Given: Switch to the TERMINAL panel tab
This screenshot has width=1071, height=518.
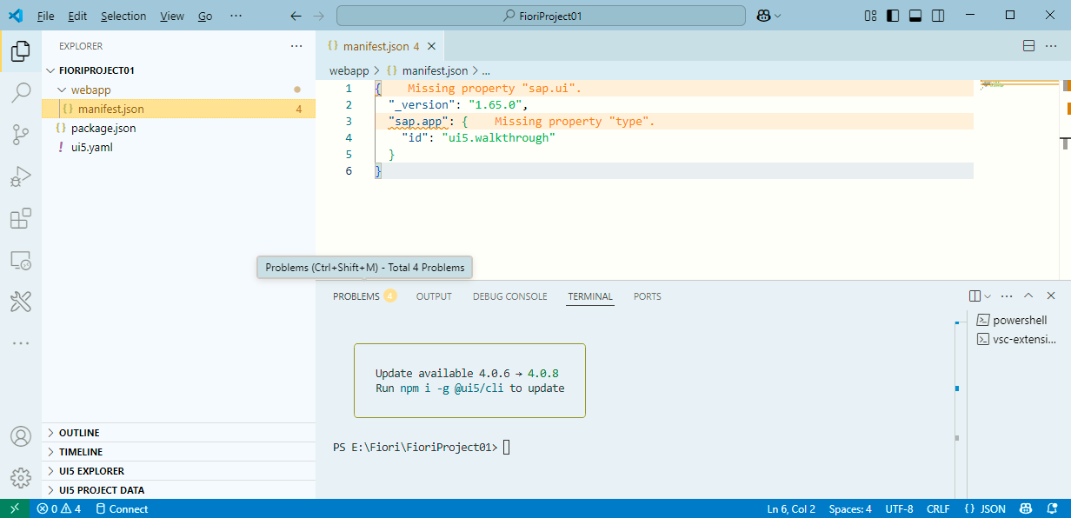Looking at the screenshot, I should (590, 296).
